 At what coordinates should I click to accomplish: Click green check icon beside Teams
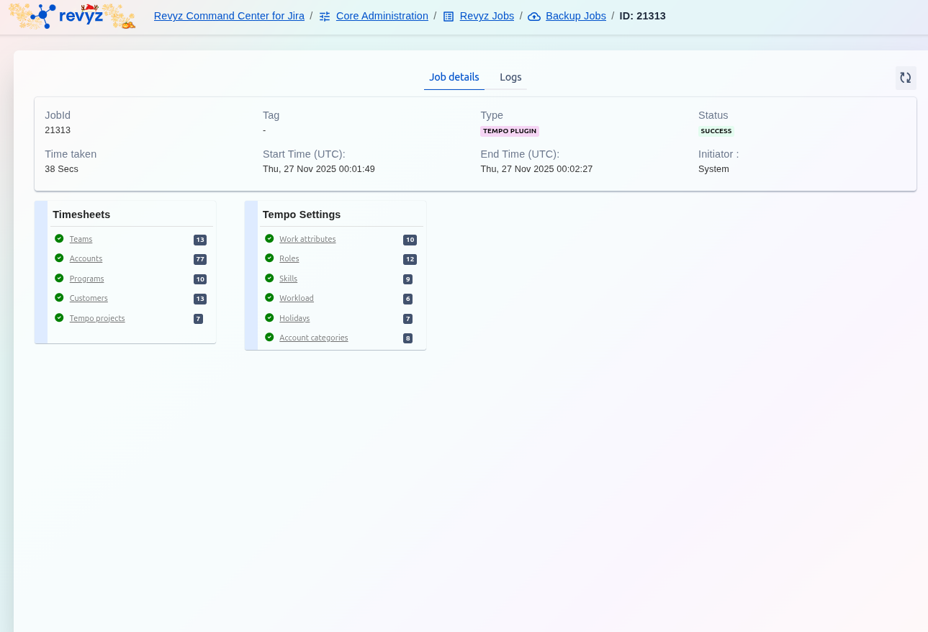click(x=59, y=238)
